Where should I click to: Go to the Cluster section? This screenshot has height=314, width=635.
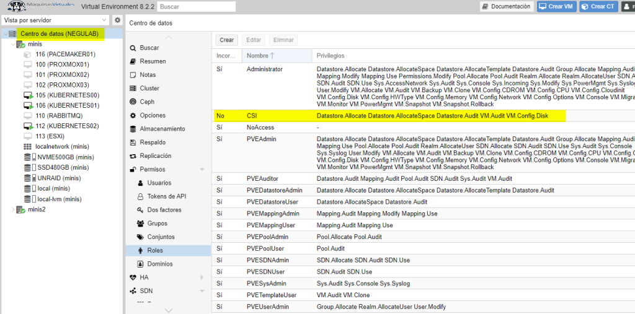pyautogui.click(x=149, y=89)
